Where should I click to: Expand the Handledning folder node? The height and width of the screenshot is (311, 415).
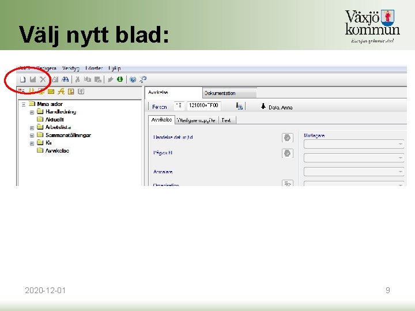pyautogui.click(x=32, y=112)
